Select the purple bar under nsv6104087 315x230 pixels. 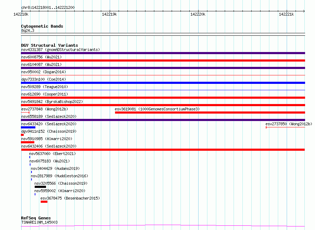163,68
